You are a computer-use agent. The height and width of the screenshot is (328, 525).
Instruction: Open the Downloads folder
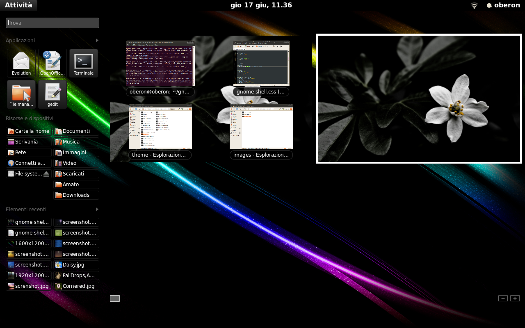76,195
